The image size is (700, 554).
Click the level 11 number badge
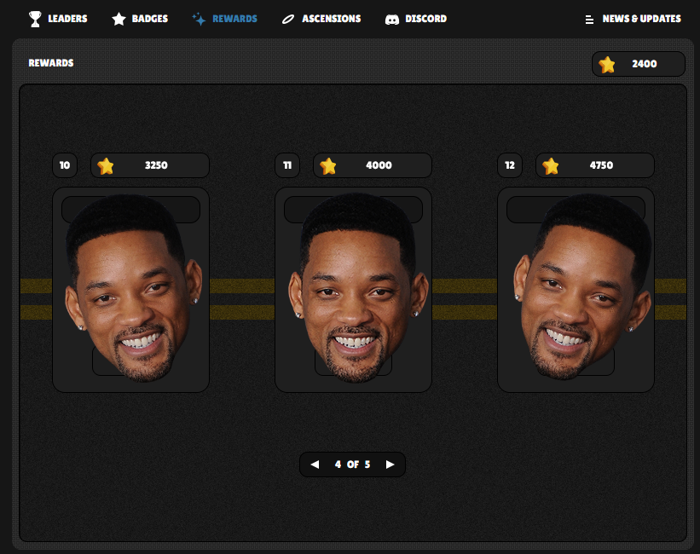[x=287, y=165]
